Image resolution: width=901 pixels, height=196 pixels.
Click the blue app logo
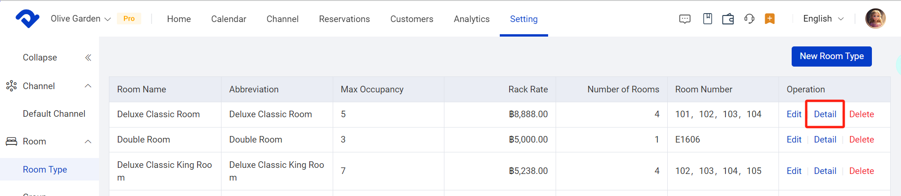click(27, 19)
